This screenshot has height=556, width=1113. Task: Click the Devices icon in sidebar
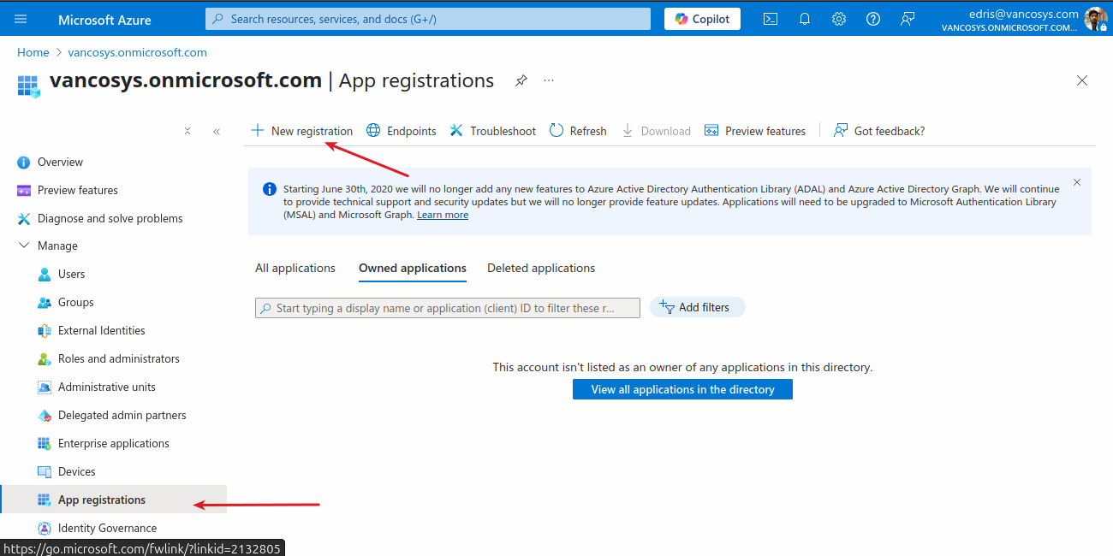[45, 472]
